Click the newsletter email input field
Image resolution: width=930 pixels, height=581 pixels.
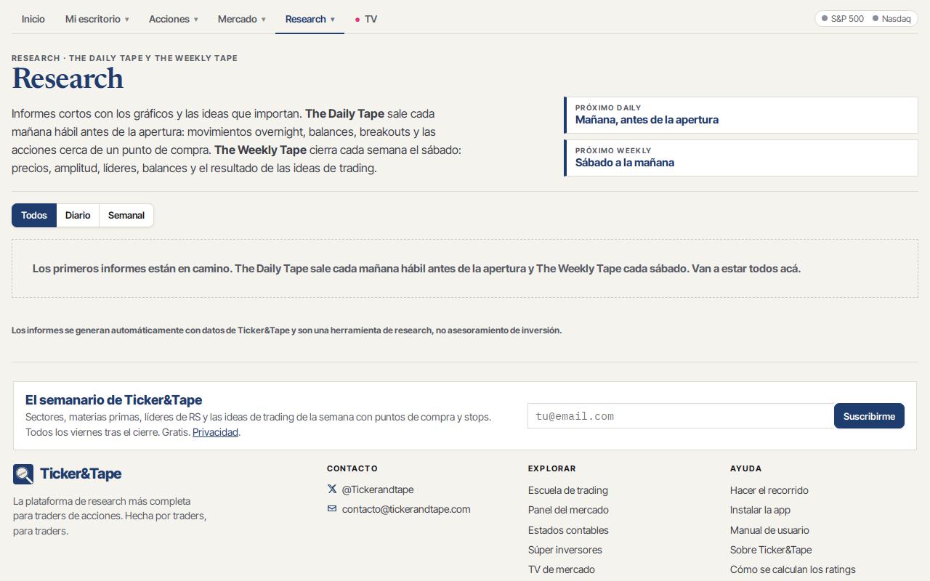(681, 416)
